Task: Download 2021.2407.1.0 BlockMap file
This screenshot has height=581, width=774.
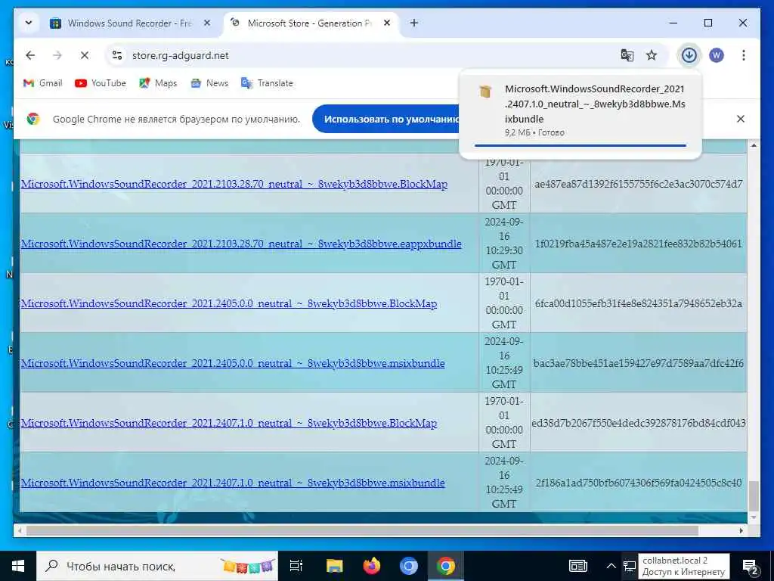Action: [229, 424]
